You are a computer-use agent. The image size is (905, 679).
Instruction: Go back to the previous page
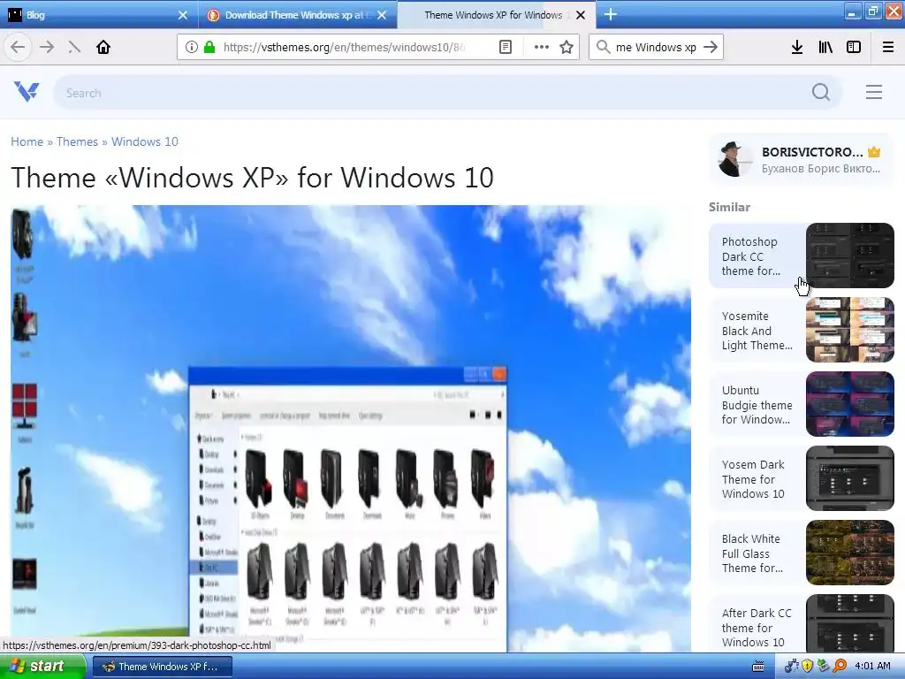tap(18, 47)
